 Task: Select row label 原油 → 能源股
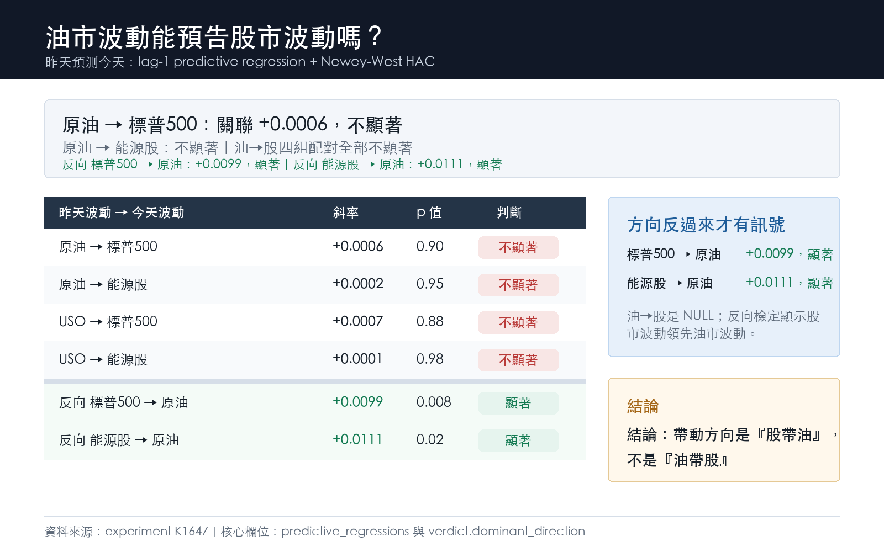click(103, 284)
